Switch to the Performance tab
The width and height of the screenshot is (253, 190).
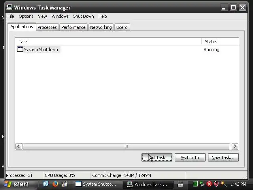coord(74,27)
